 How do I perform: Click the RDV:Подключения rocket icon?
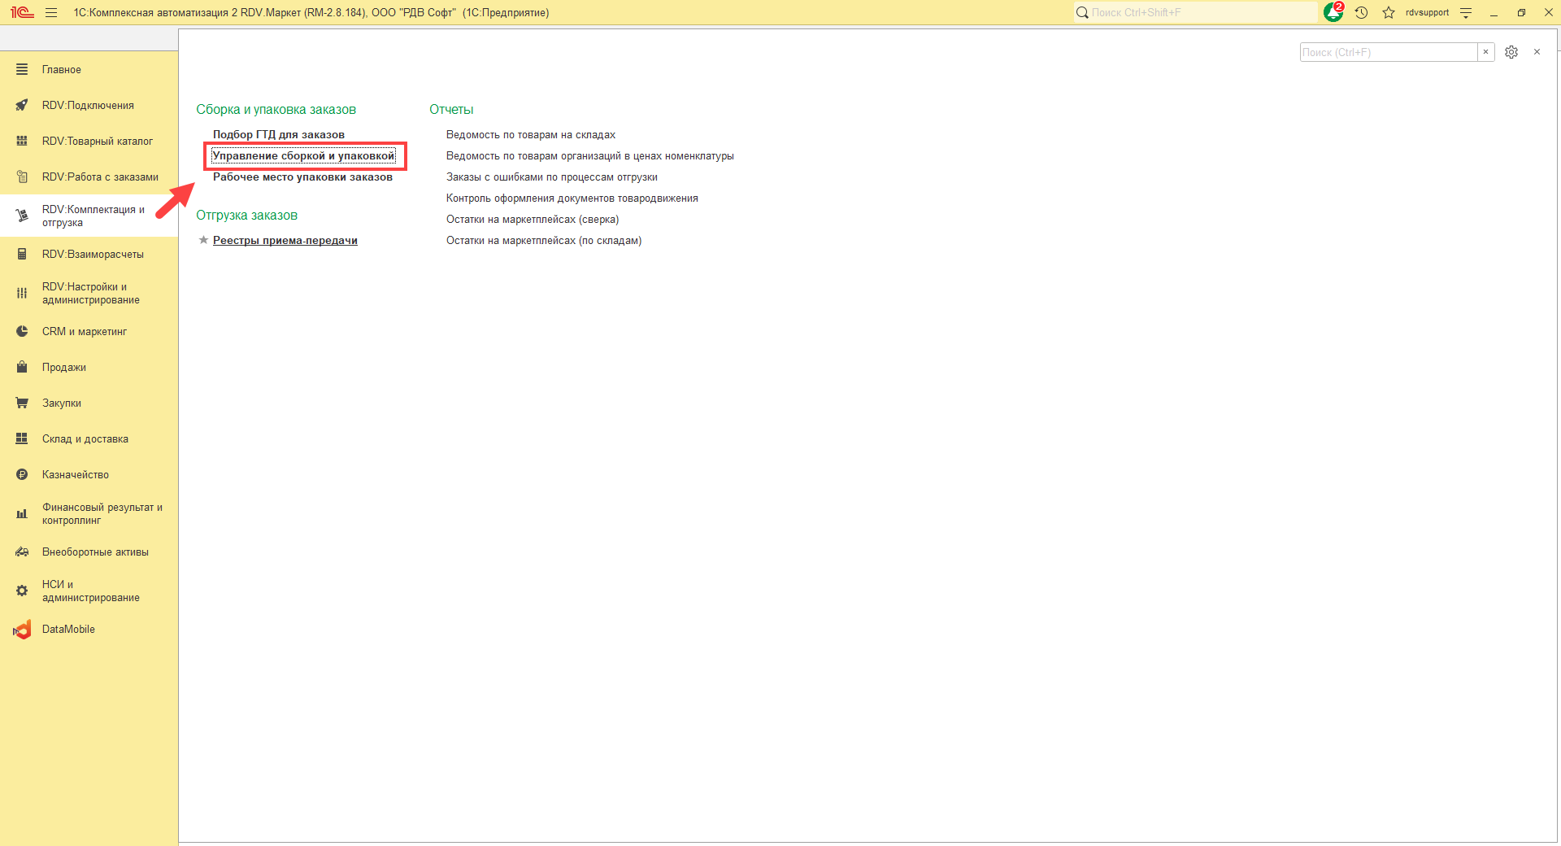(x=22, y=106)
